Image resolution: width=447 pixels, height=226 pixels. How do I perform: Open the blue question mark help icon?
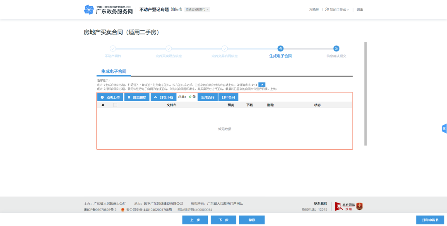point(262,85)
